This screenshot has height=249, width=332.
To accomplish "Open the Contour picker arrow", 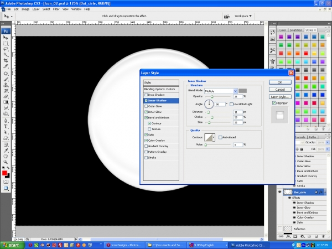I will coord(214,137).
